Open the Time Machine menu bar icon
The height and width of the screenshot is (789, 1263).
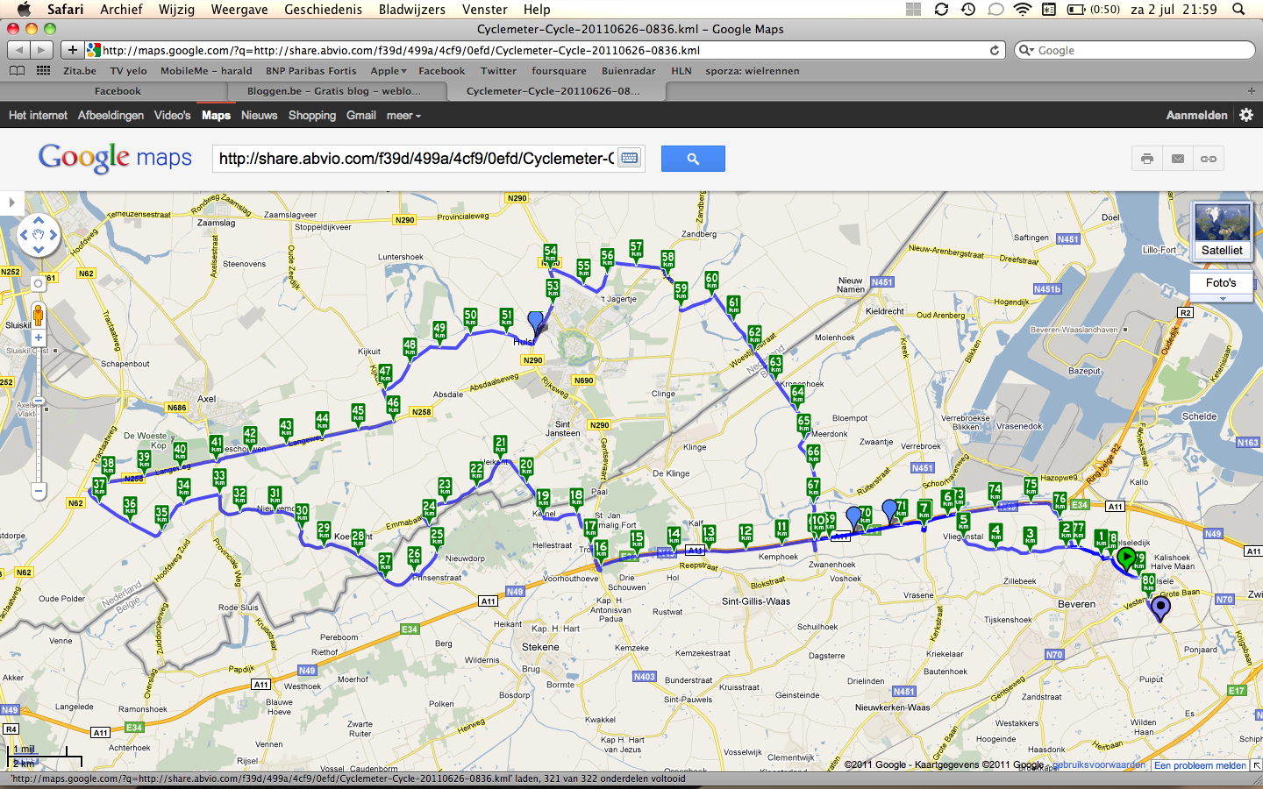point(968,9)
